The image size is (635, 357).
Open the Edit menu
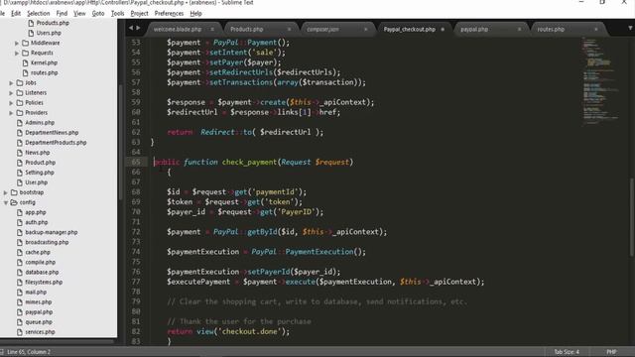tap(16, 13)
